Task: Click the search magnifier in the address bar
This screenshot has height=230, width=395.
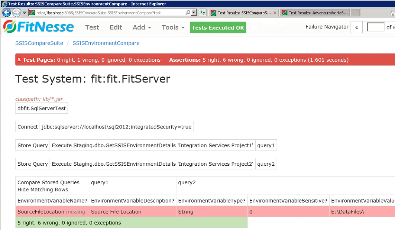Action: 188,13
